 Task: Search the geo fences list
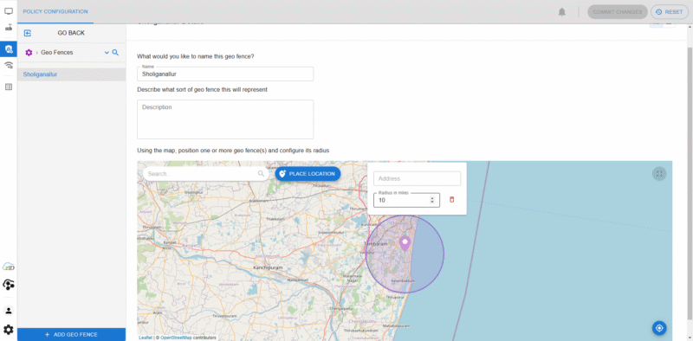click(115, 53)
